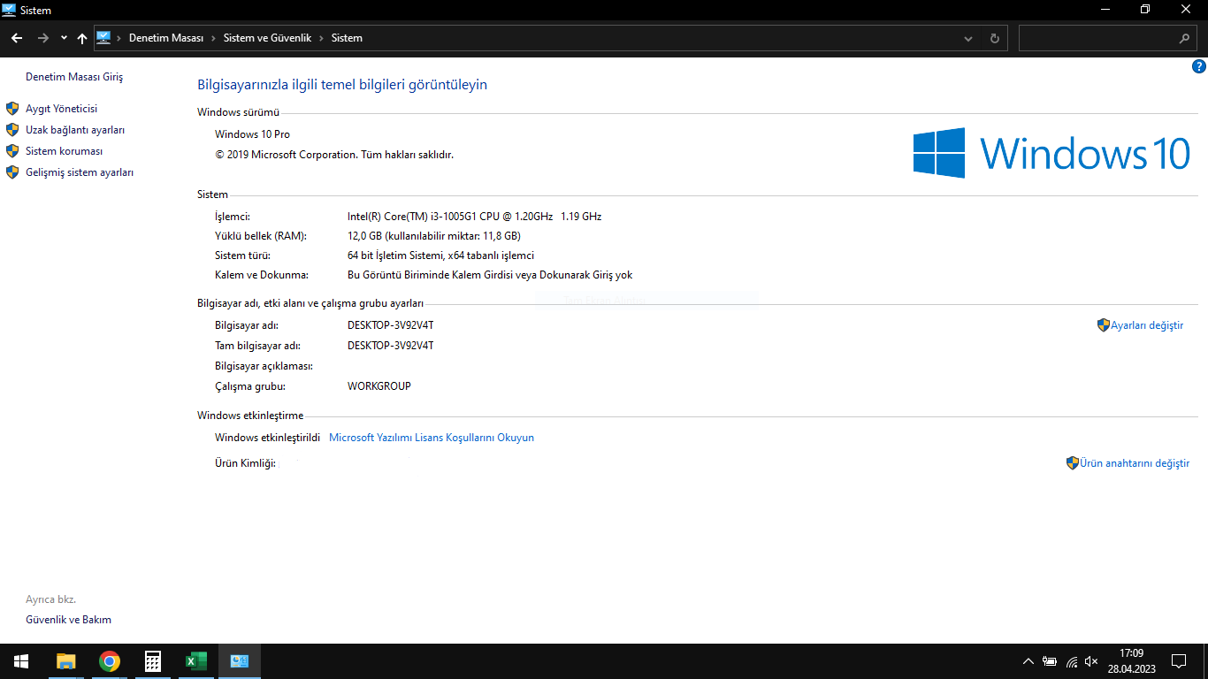Click the battery tray icon

(x=1050, y=661)
